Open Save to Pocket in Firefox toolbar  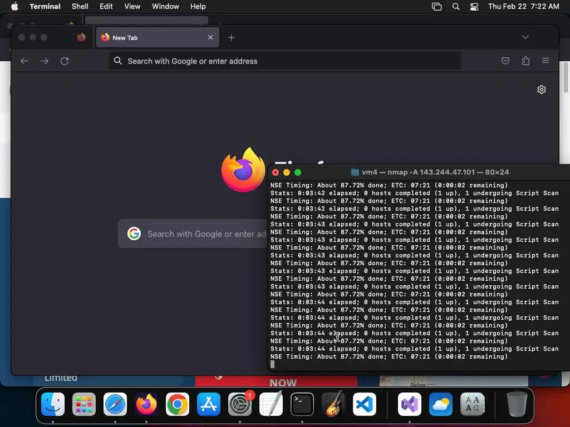click(505, 61)
